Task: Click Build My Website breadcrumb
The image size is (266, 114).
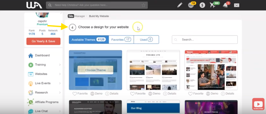Action: (x=99, y=16)
